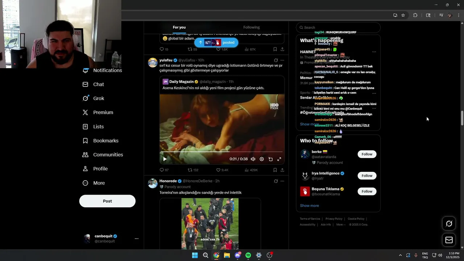Open floating Messages envelope button

[449, 240]
